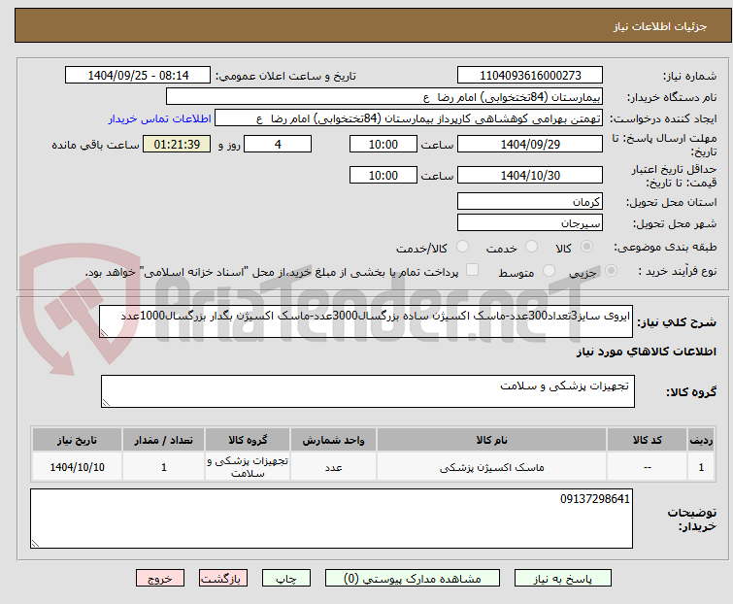Click the گروه کالا textarea
Viewport: 733px width, 604px height.
(368, 391)
